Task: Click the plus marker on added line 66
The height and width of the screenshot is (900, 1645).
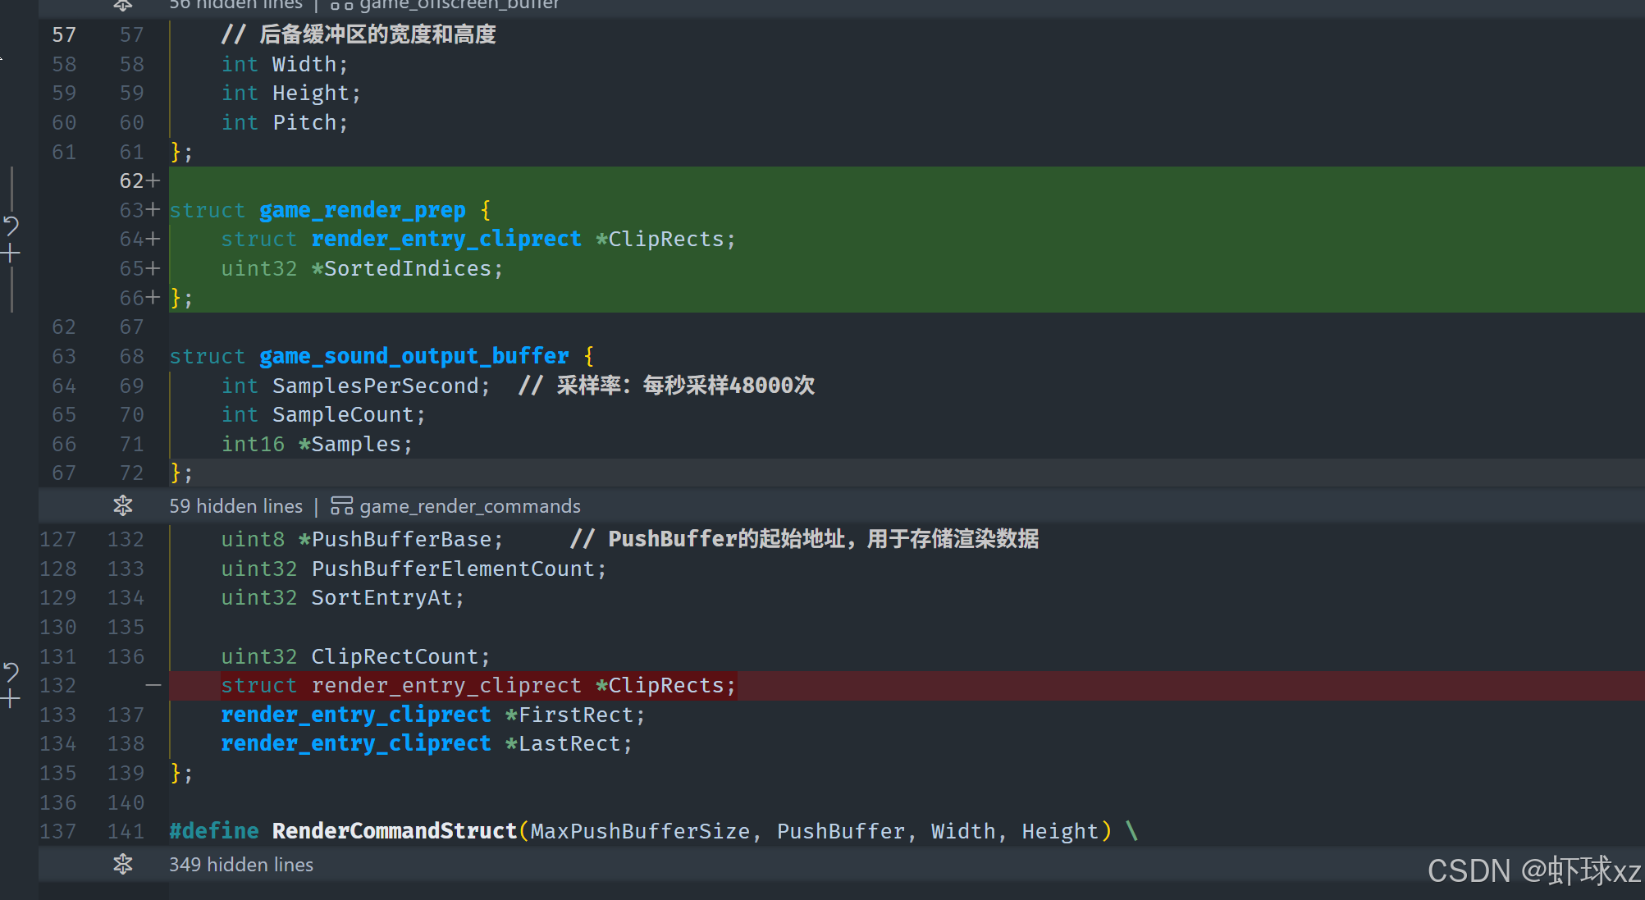Action: 153,298
